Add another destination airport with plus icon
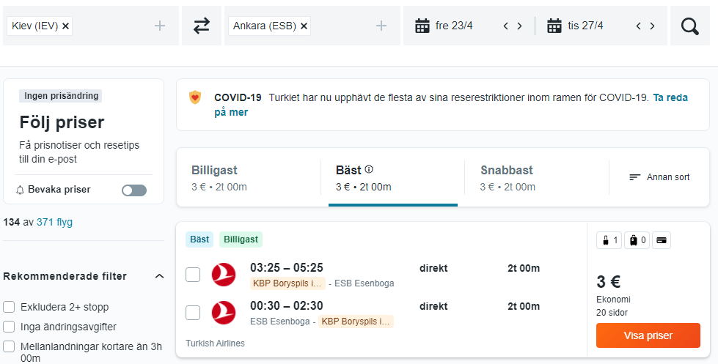The image size is (718, 364). pyautogui.click(x=381, y=26)
